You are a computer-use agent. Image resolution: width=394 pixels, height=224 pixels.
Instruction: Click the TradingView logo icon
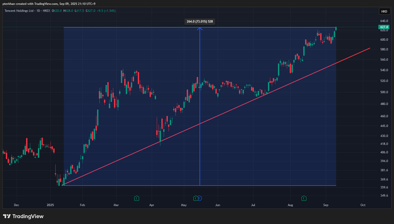[x=7, y=216]
